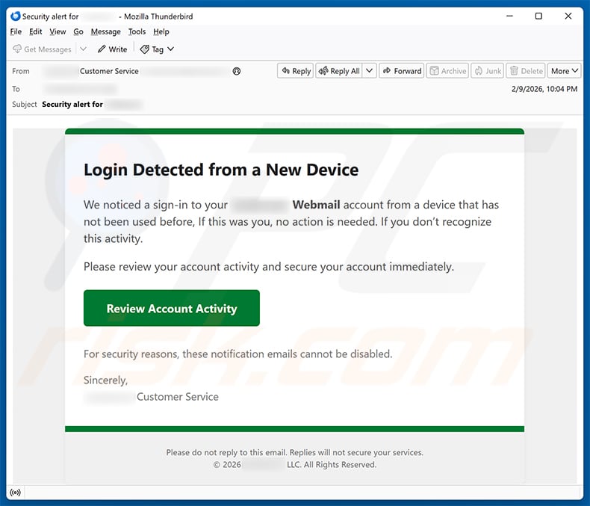Open the More actions dropdown
590x506 pixels.
564,71
